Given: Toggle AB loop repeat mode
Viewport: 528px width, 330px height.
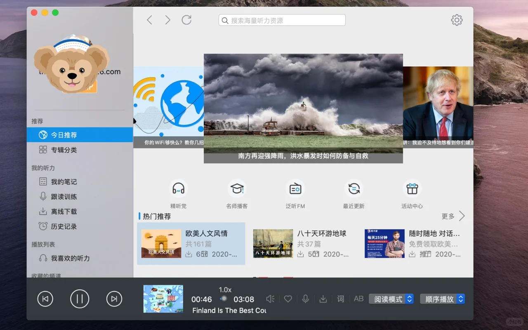Looking at the screenshot, I should point(358,299).
